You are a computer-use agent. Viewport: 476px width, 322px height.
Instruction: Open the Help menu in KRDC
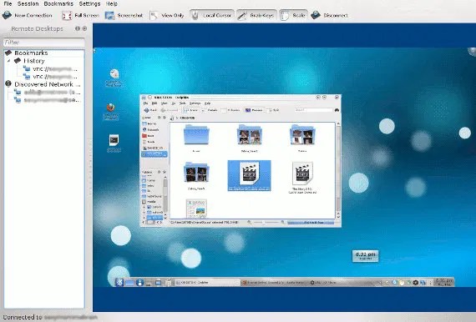(111, 3)
